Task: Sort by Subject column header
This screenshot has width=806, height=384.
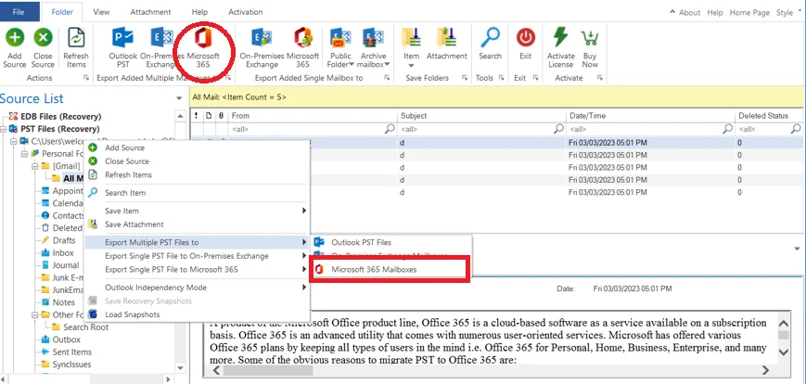Action: pos(482,116)
